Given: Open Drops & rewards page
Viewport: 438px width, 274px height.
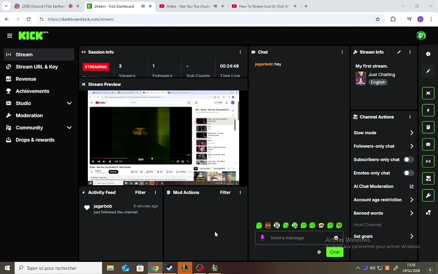Looking at the screenshot, I should (x=39, y=140).
